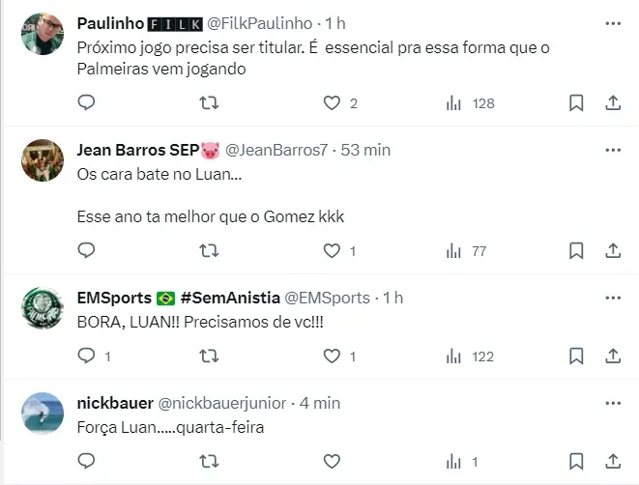The image size is (639, 485).
Task: View analytics for EMSports tweet
Action: click(452, 356)
